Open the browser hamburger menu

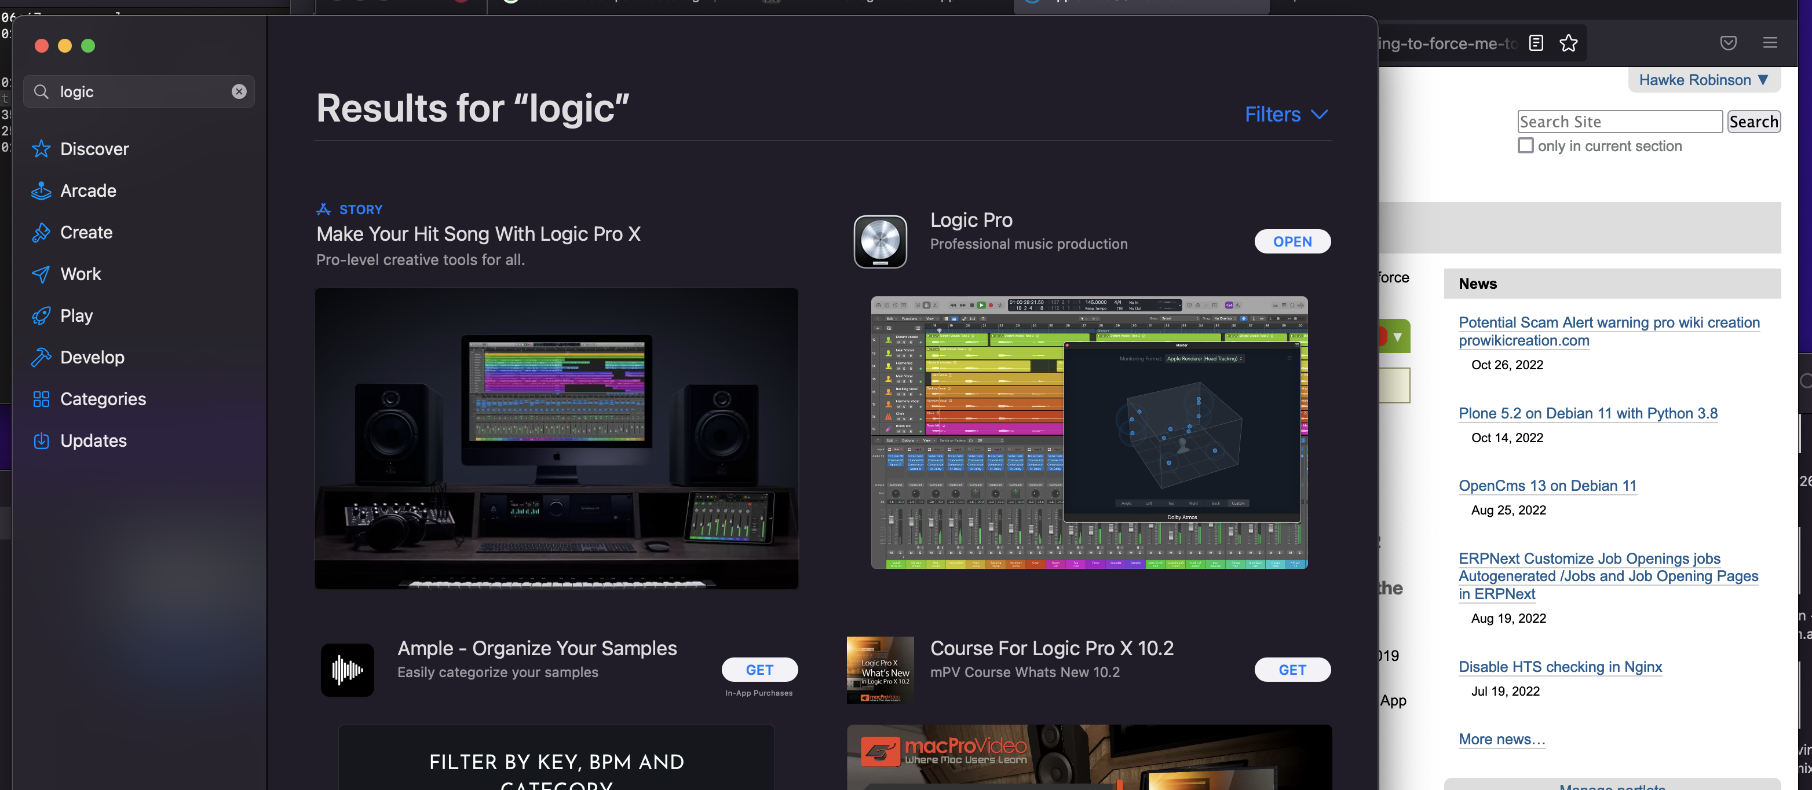(1770, 43)
